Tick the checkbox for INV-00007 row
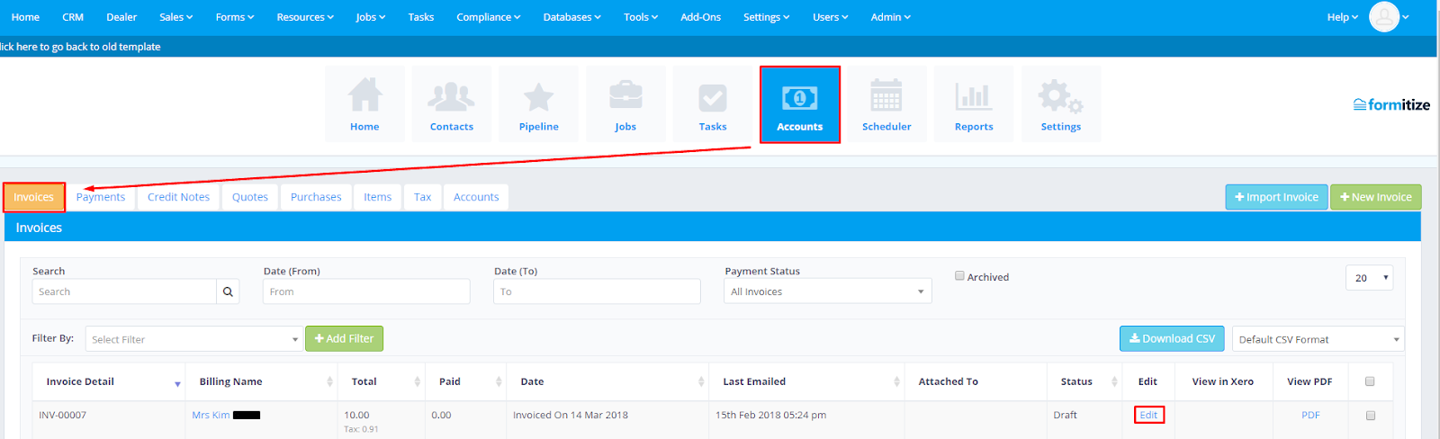The height and width of the screenshot is (439, 1440). pos(1371,416)
